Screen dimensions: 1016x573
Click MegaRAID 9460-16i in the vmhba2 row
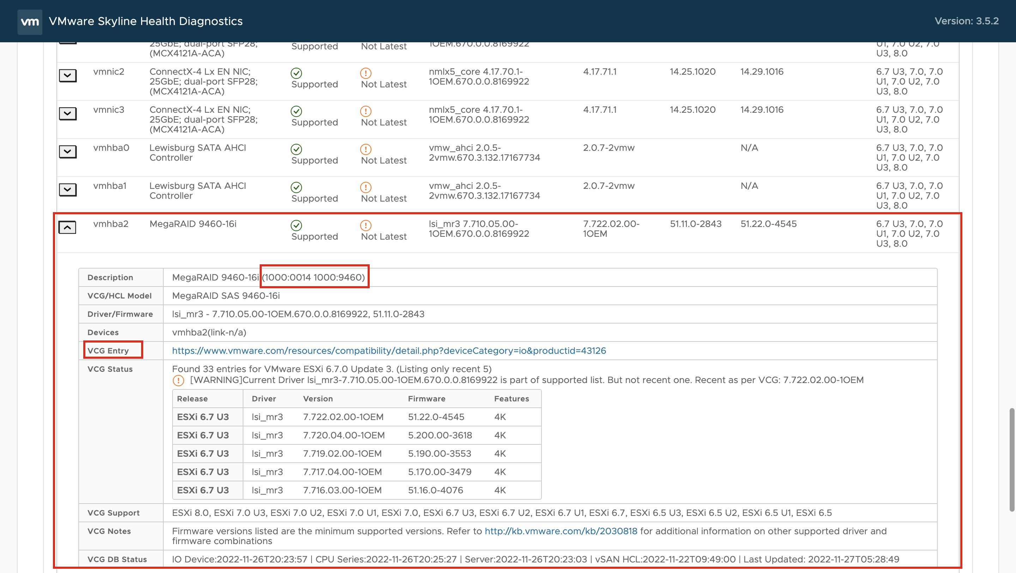tap(193, 224)
